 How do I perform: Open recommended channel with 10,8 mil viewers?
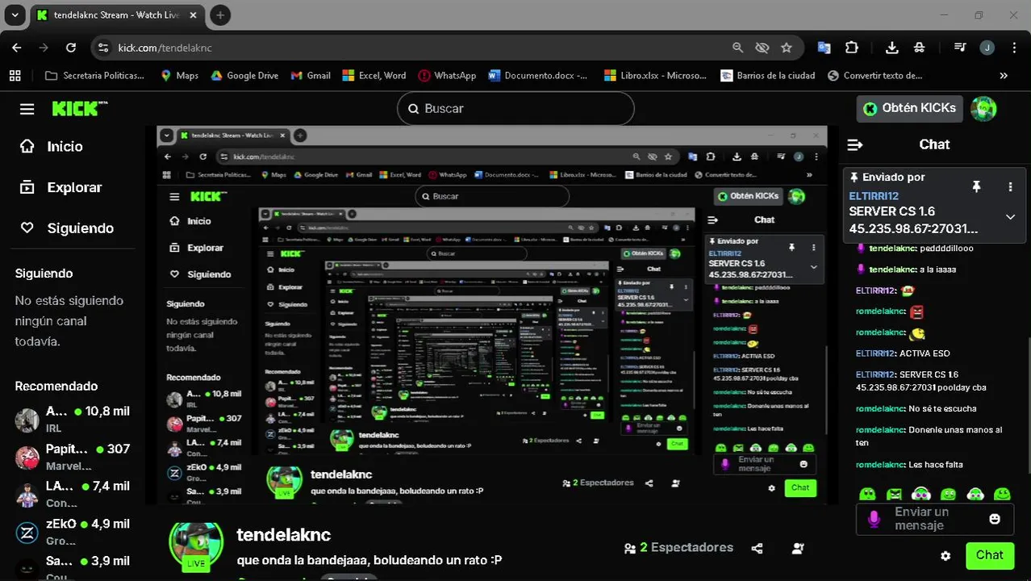coord(73,420)
